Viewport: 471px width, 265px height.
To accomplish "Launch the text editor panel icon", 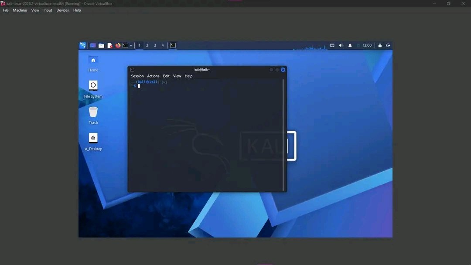I will 109,45.
